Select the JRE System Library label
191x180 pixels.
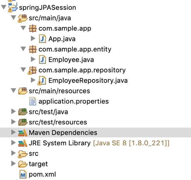click(60, 143)
